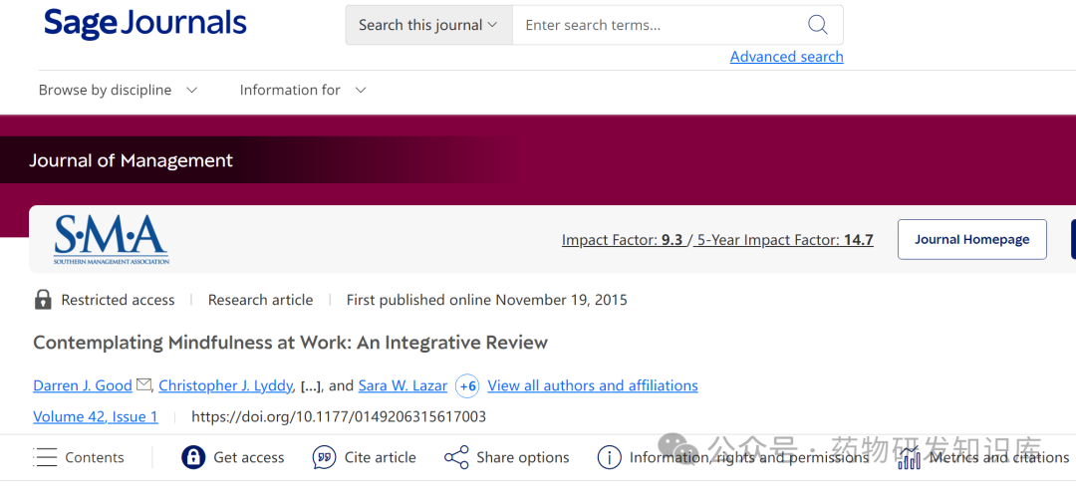The image size is (1076, 493).
Task: Click the magnifying glass search icon
Action: (817, 25)
